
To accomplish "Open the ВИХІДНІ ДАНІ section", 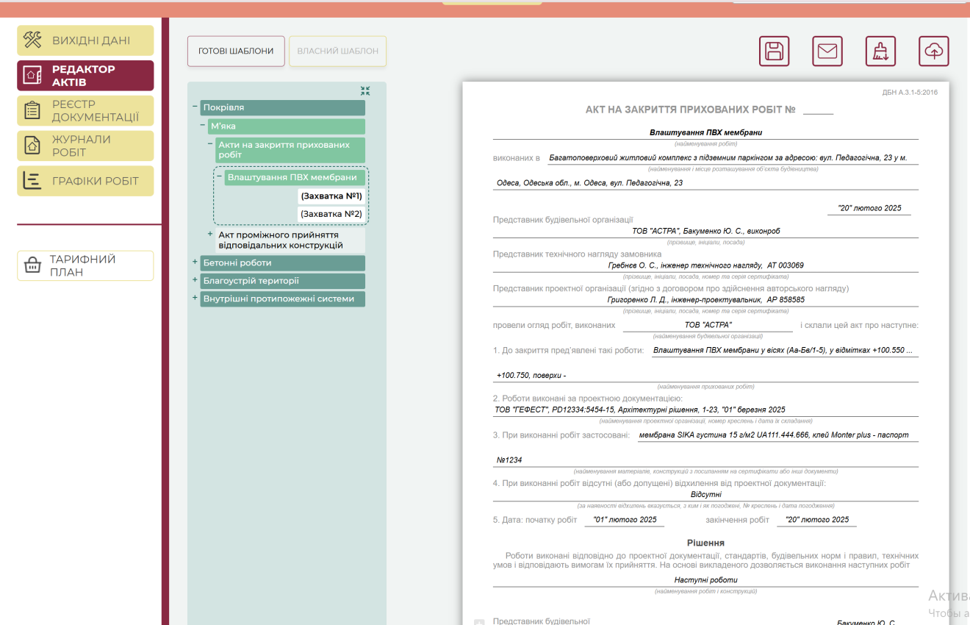I will 85,40.
